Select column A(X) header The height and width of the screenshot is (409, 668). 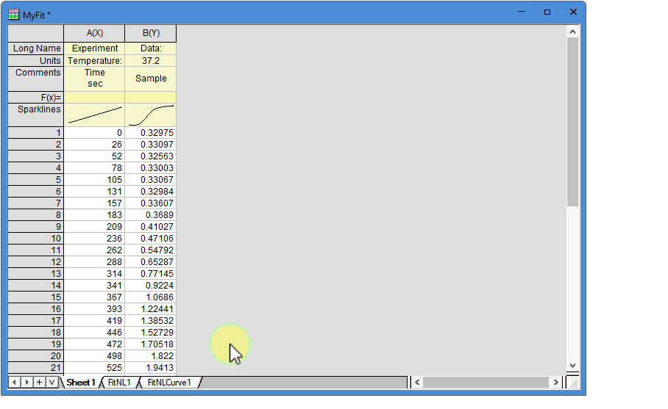click(94, 33)
